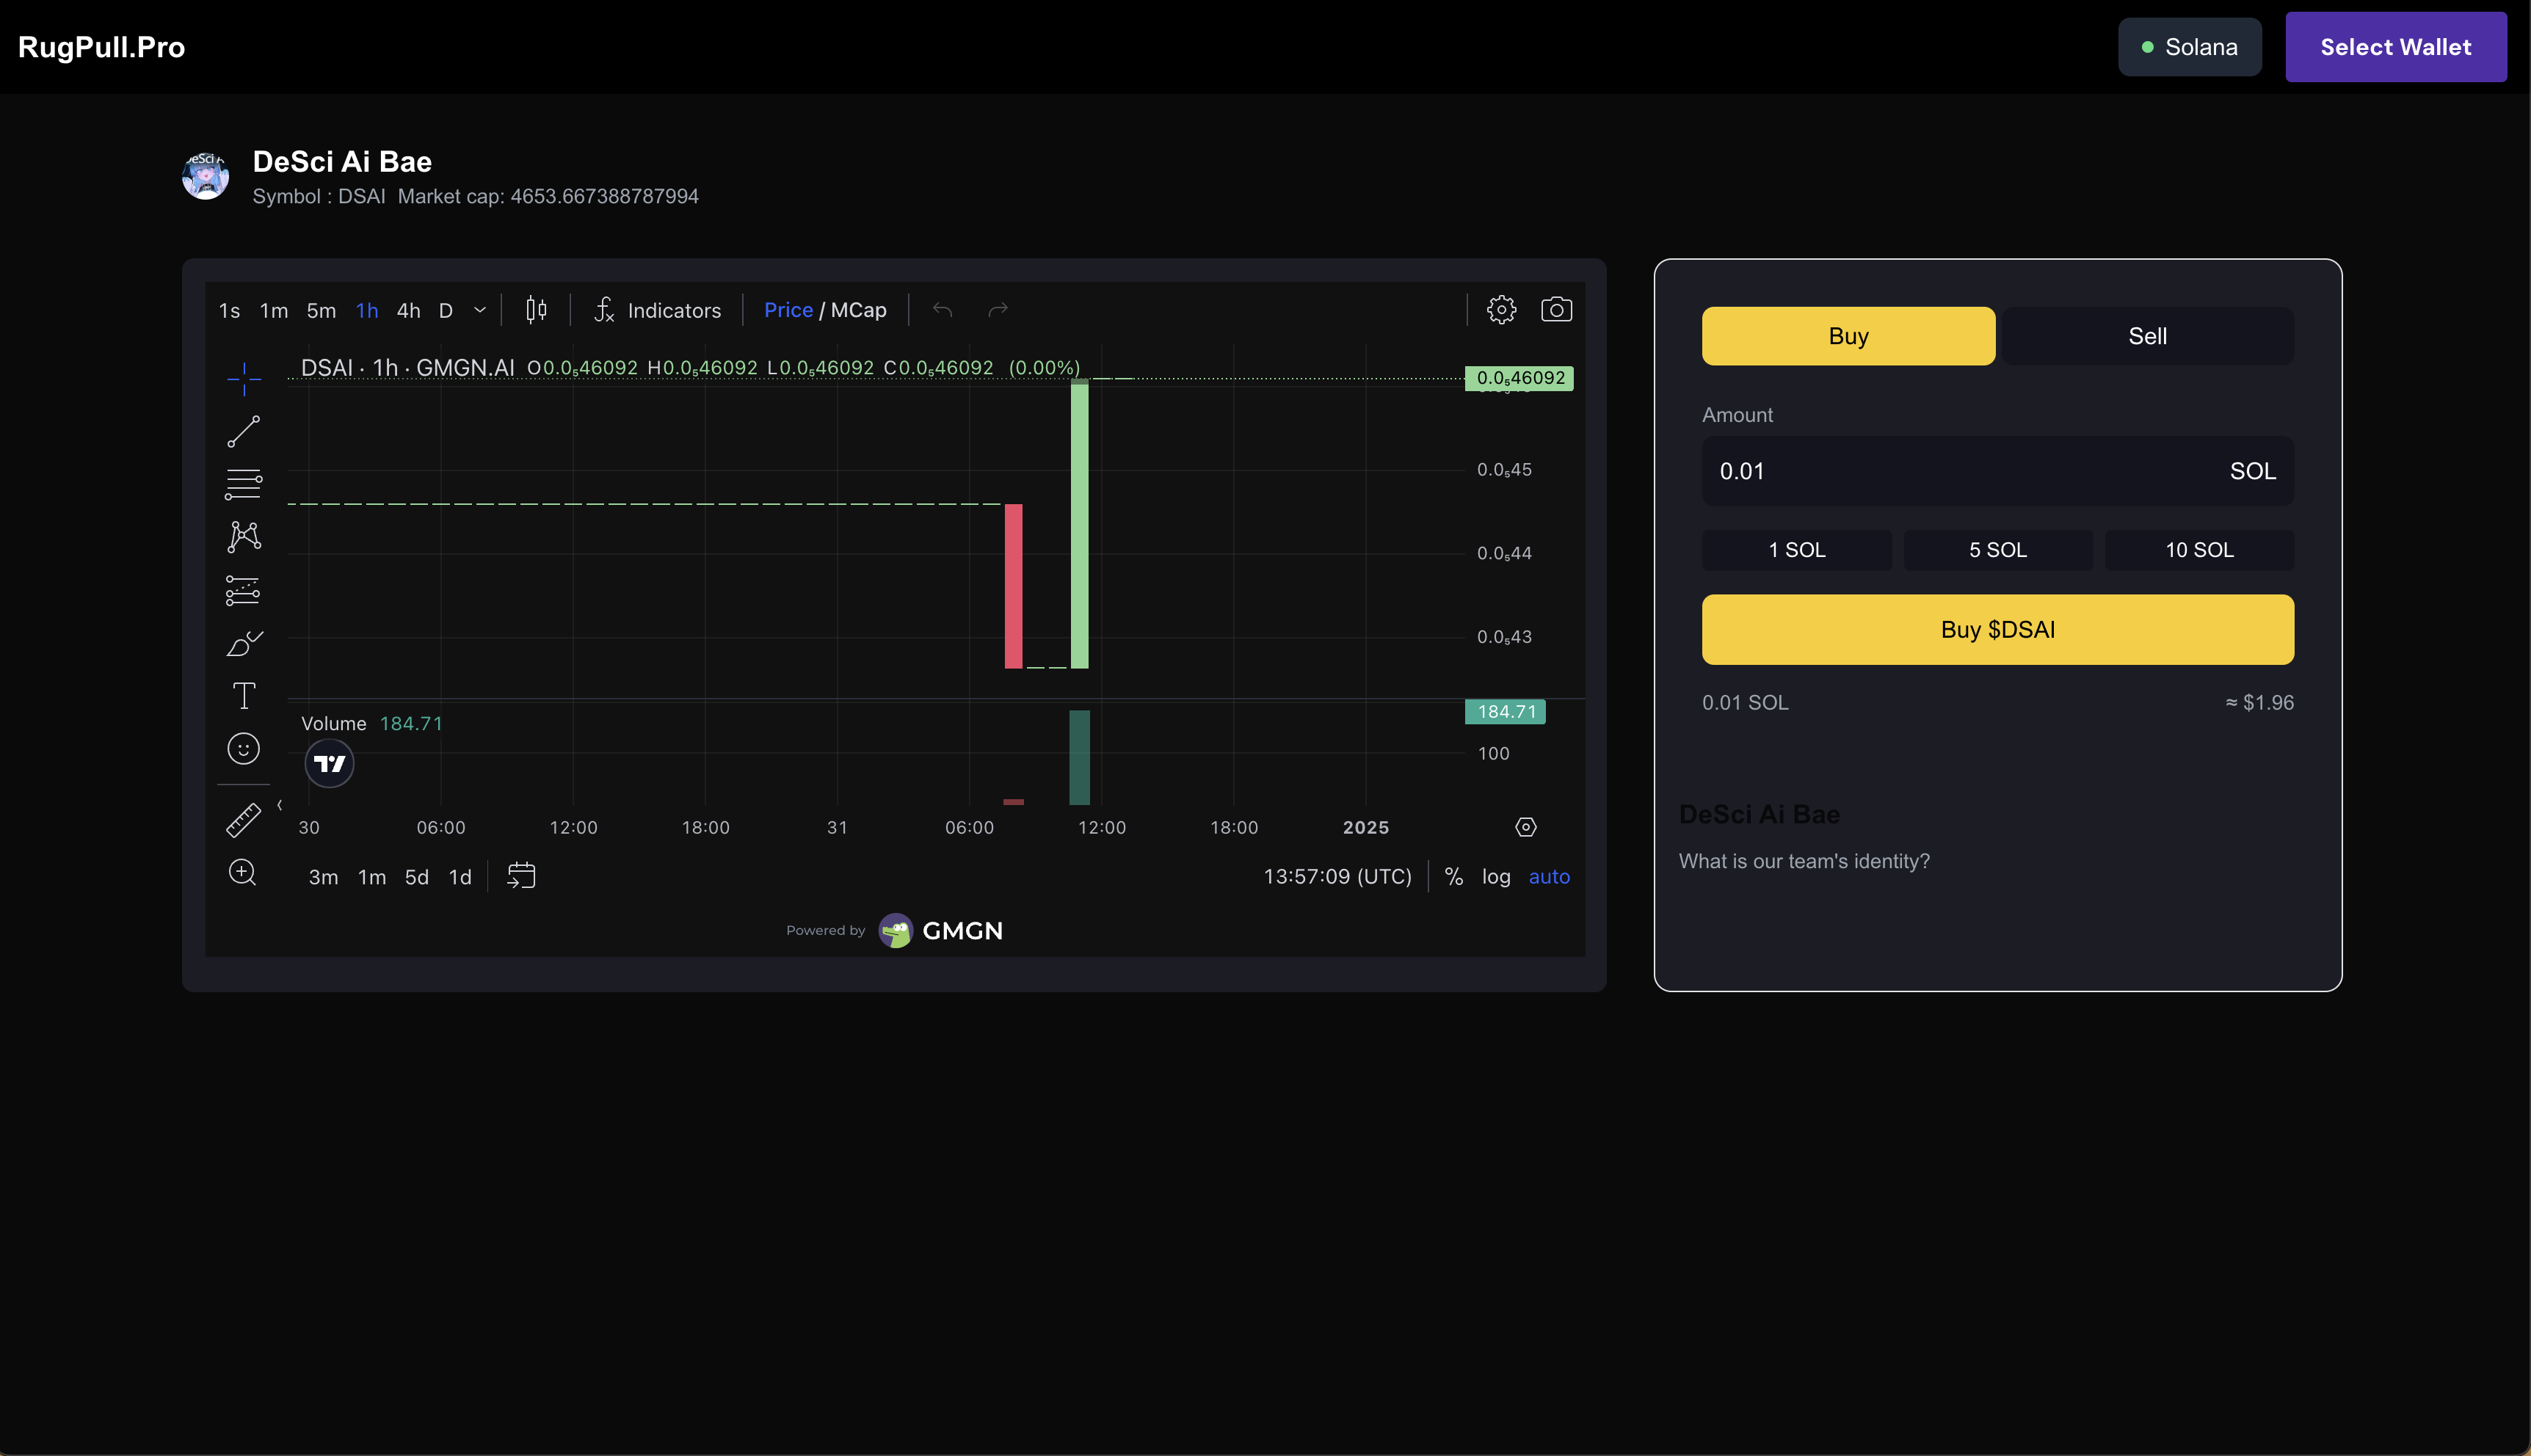
Task: Toggle percent scale mode
Action: (x=1453, y=877)
